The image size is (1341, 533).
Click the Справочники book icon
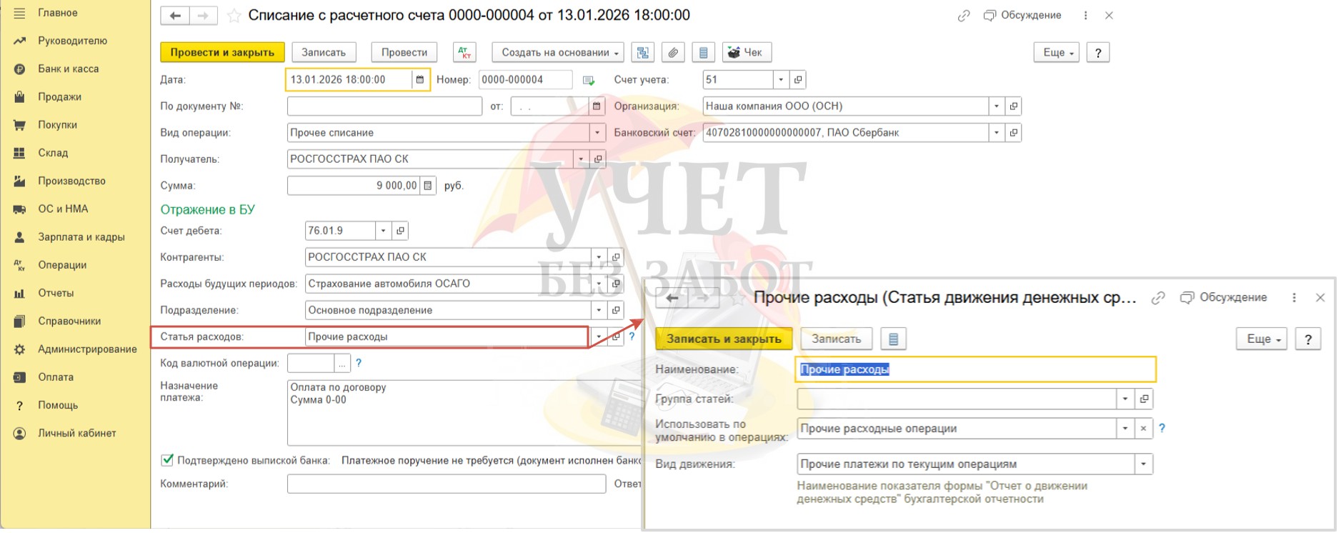click(19, 321)
